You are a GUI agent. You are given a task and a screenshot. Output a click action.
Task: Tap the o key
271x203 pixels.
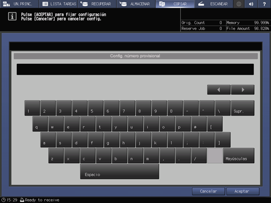pyautogui.click(x=167, y=124)
